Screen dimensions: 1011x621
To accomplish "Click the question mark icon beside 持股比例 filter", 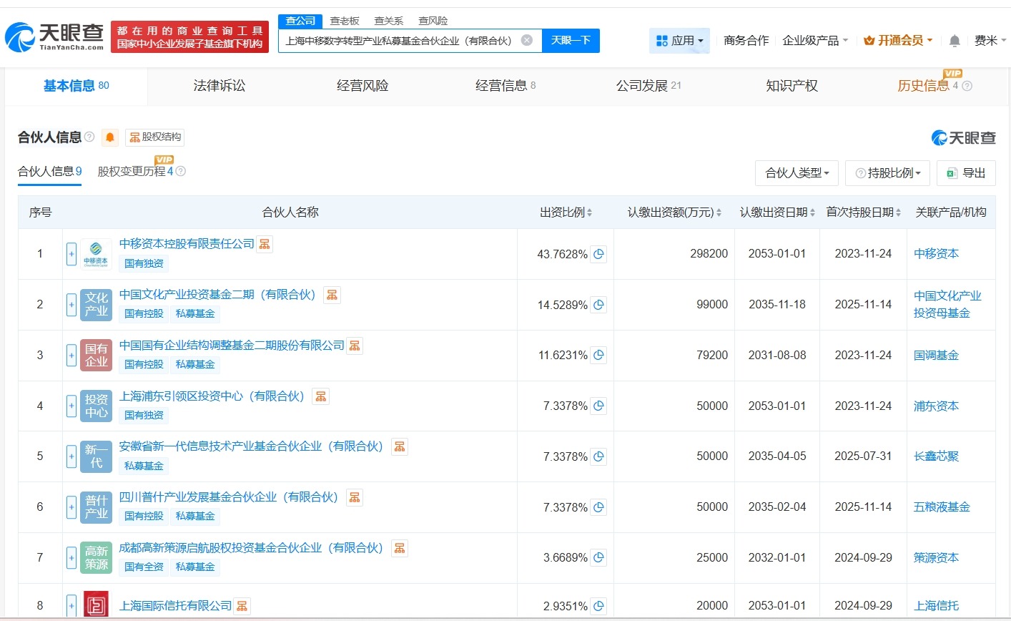I will coord(860,172).
